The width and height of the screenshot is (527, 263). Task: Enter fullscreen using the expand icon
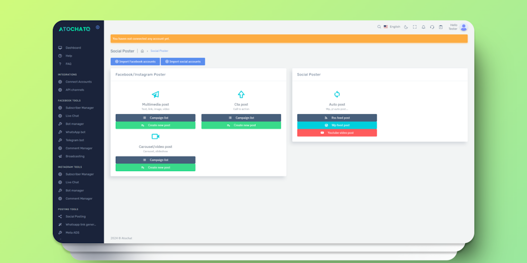pyautogui.click(x=414, y=27)
